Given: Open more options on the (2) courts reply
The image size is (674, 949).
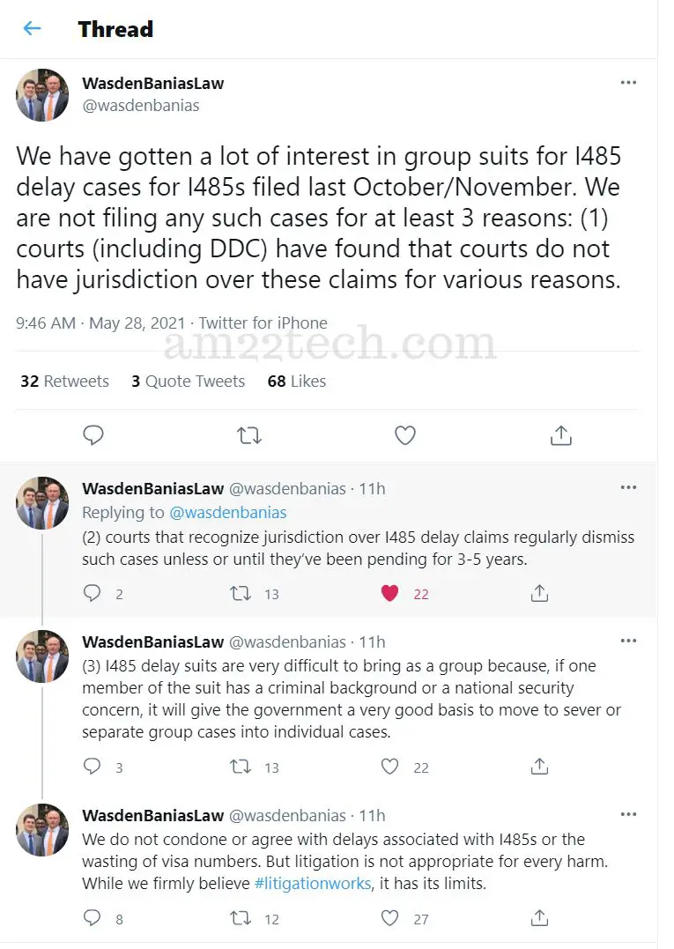Looking at the screenshot, I should pyautogui.click(x=628, y=487).
